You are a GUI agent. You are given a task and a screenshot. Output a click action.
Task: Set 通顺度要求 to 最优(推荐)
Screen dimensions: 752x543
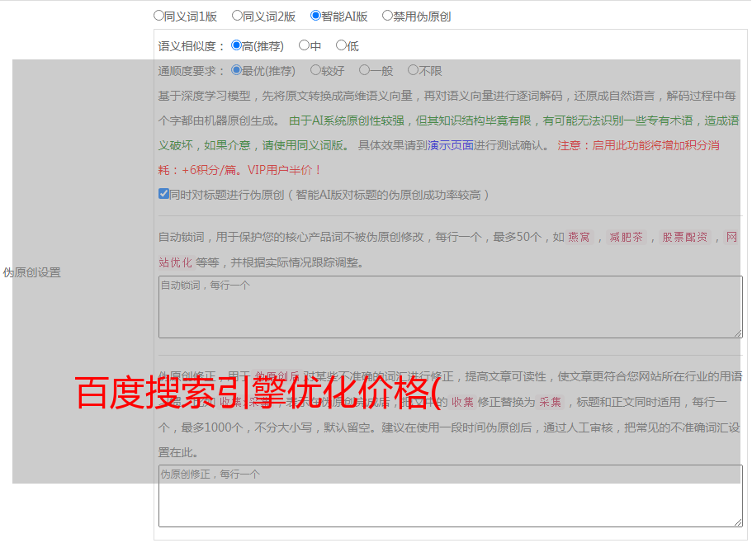click(236, 70)
